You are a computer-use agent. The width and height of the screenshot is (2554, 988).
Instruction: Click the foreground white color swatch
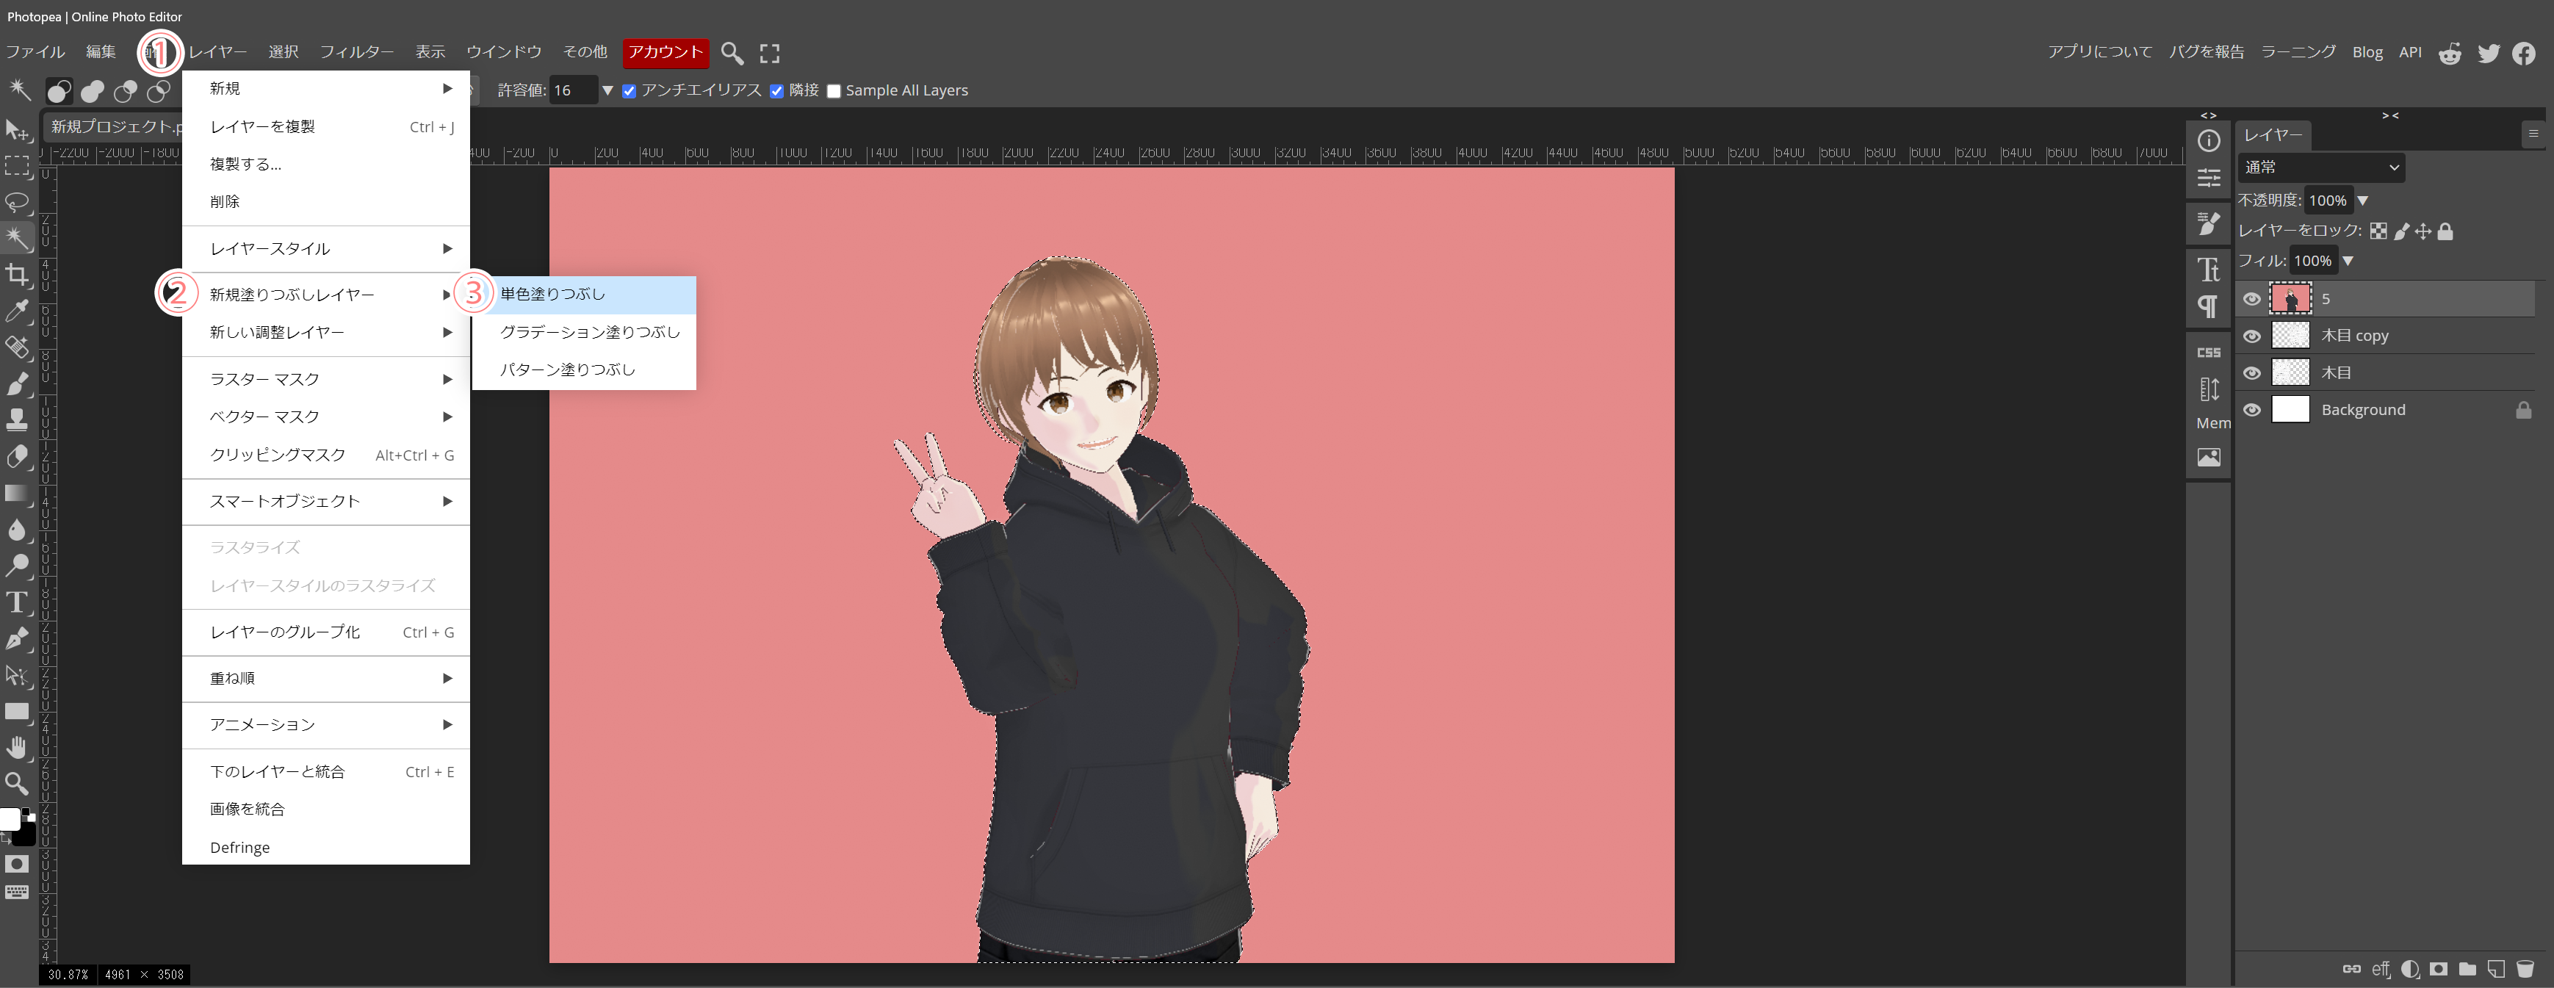9,818
